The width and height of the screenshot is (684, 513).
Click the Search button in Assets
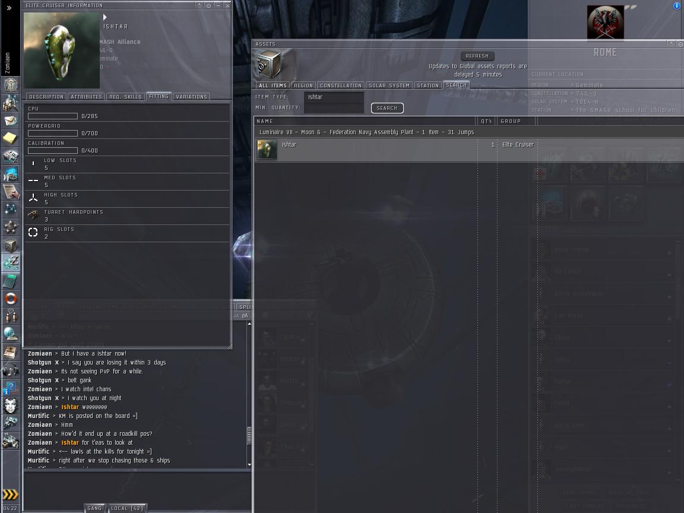[387, 107]
